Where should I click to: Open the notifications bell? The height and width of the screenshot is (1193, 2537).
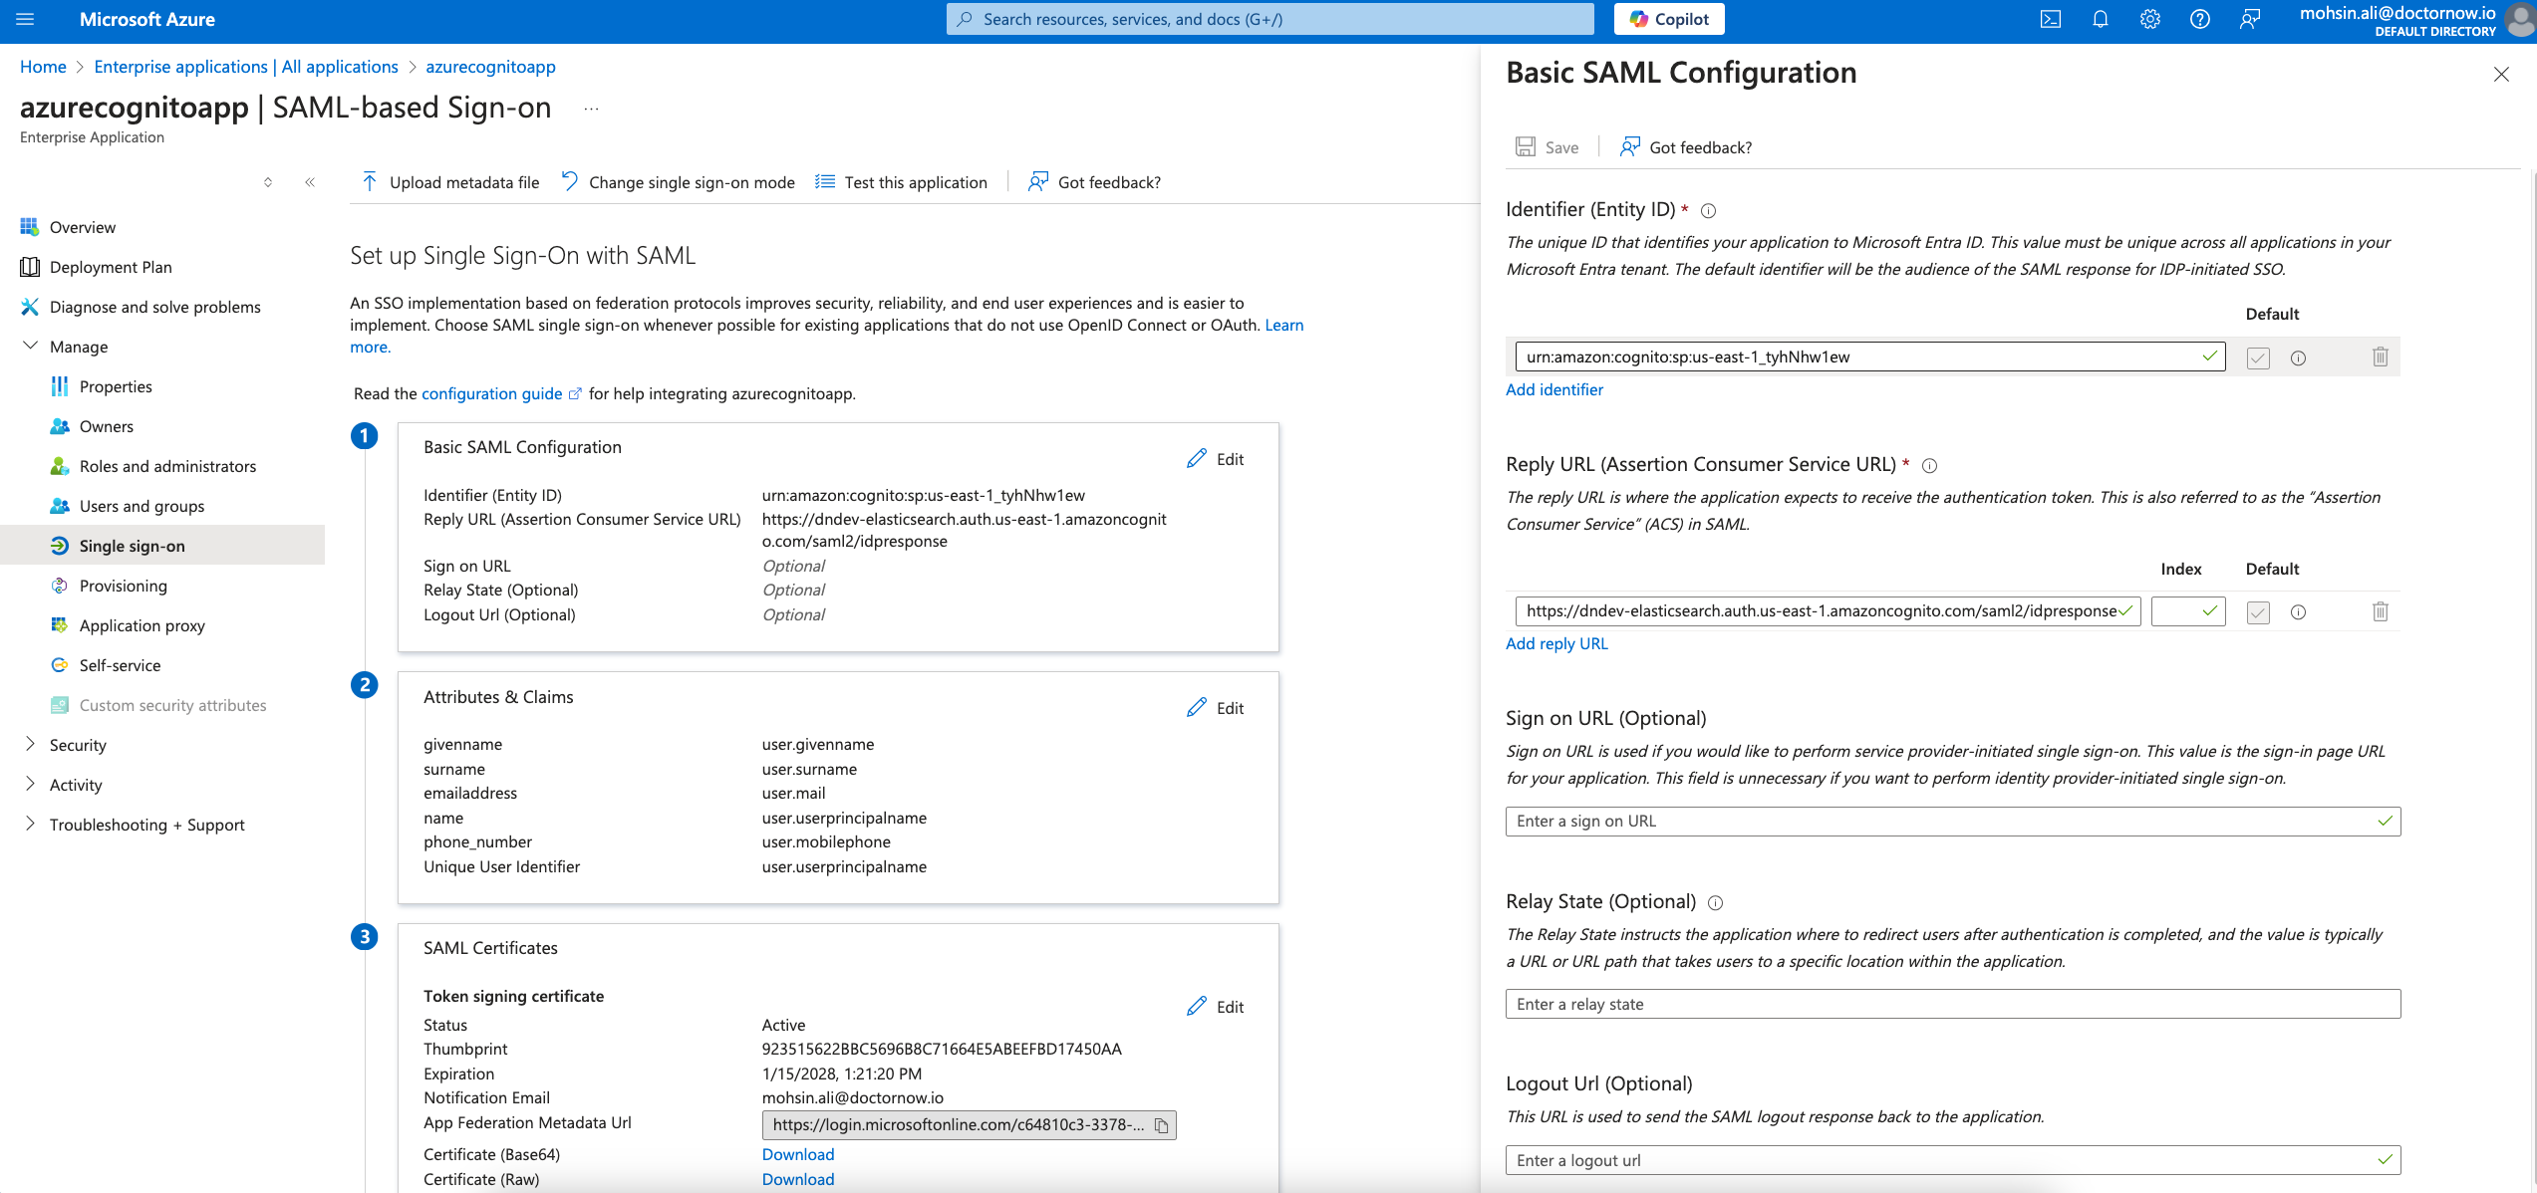pyautogui.click(x=2100, y=19)
